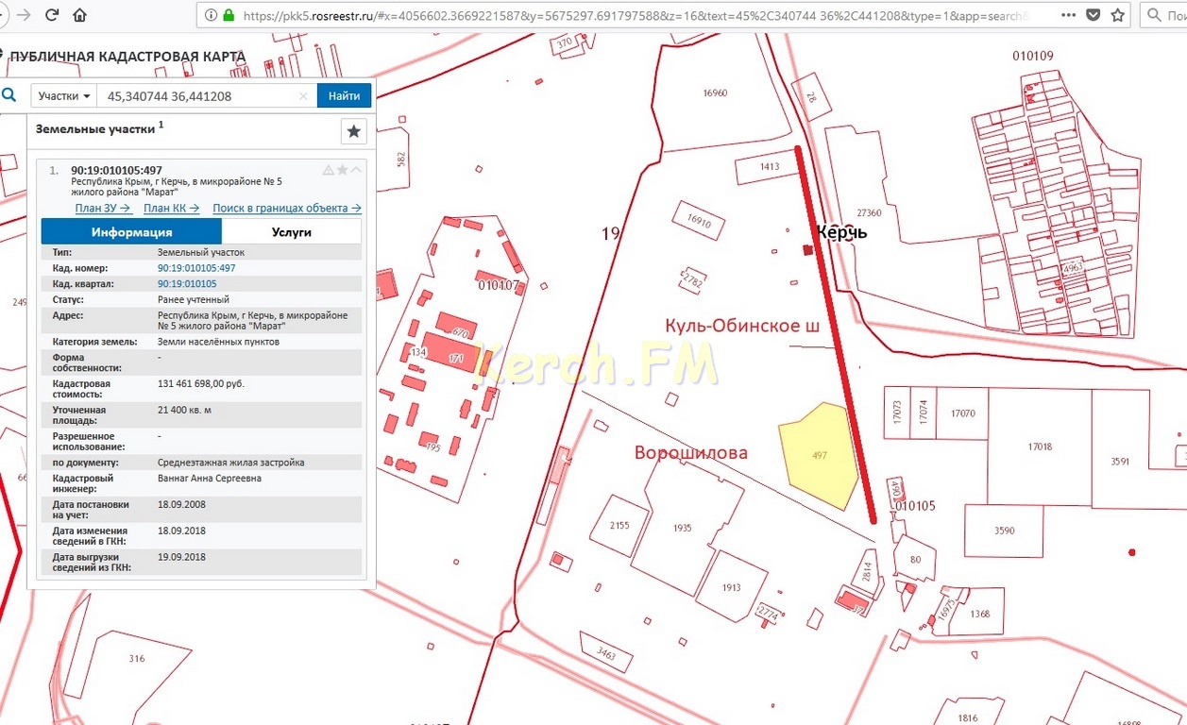This screenshot has height=725, width=1187.
Task: Click the coordinates search input field
Action: click(x=198, y=96)
